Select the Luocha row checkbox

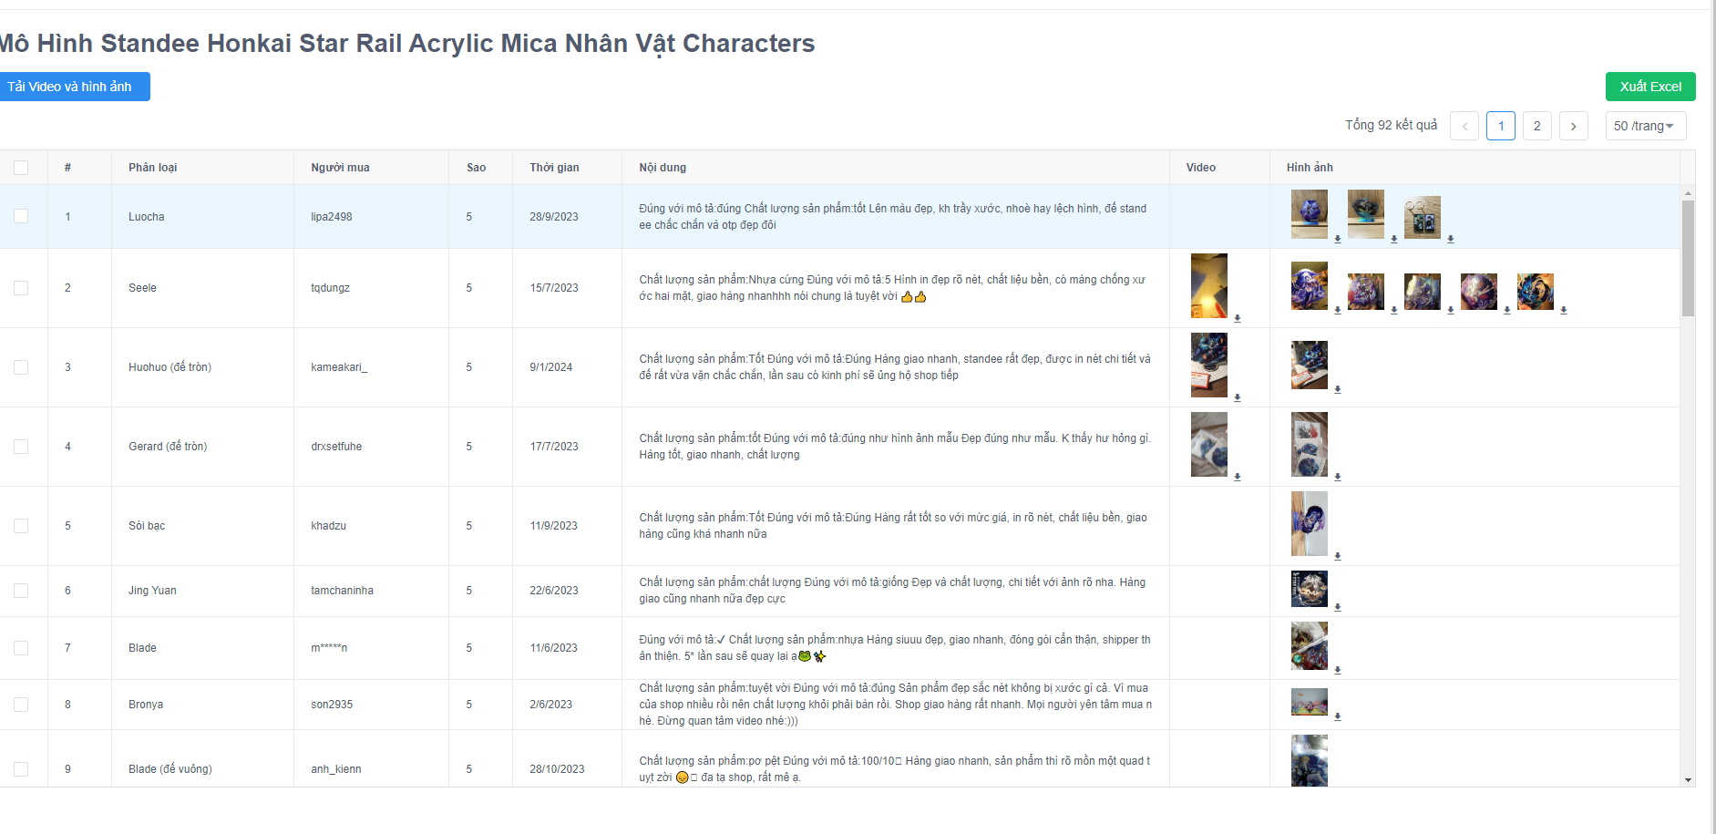pos(21,217)
